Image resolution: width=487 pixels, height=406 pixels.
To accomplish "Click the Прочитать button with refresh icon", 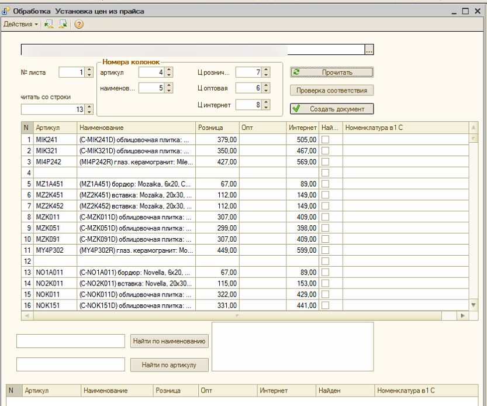I will click(x=332, y=73).
